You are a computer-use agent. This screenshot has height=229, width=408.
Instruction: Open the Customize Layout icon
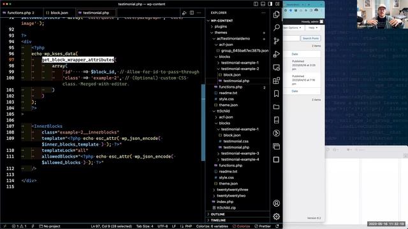(277, 4)
